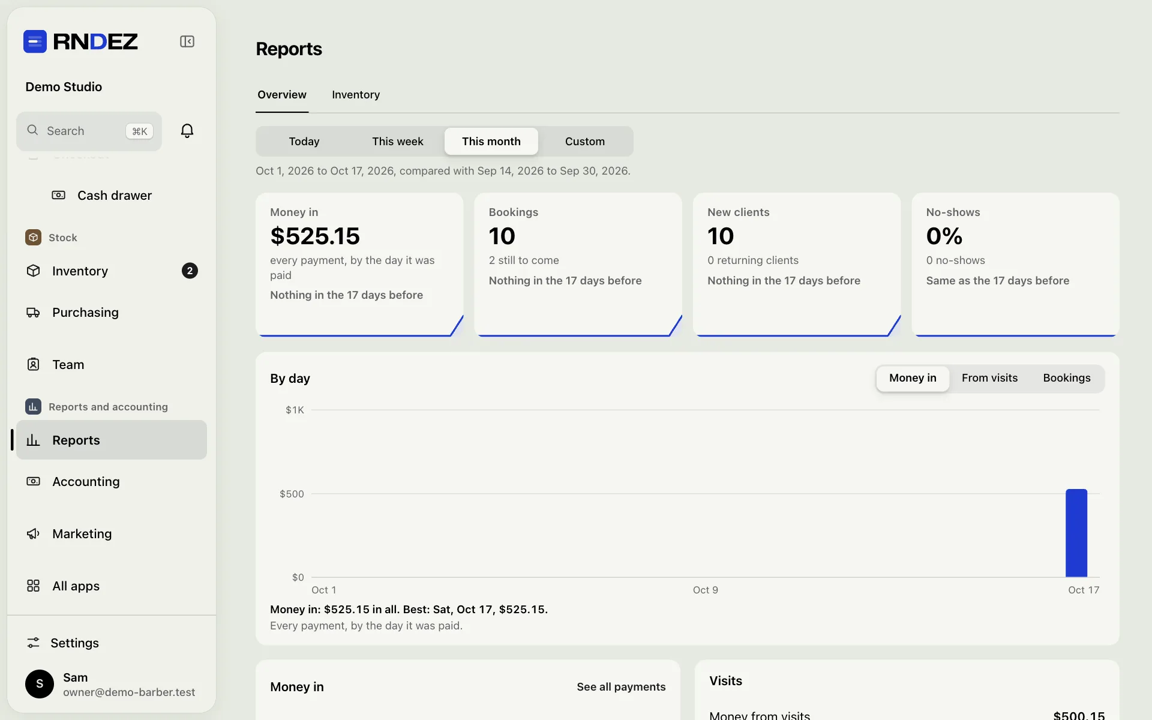Click the Inventory box icon in sidebar
This screenshot has width=1152, height=720.
click(34, 271)
